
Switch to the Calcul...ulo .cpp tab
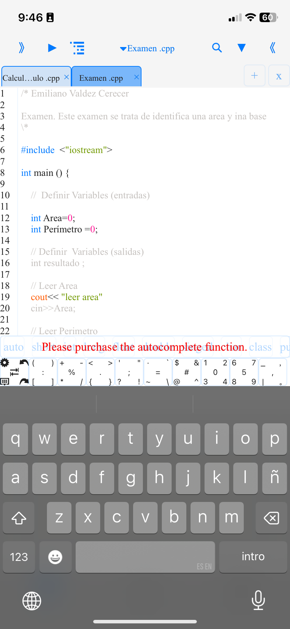[x=31, y=78]
